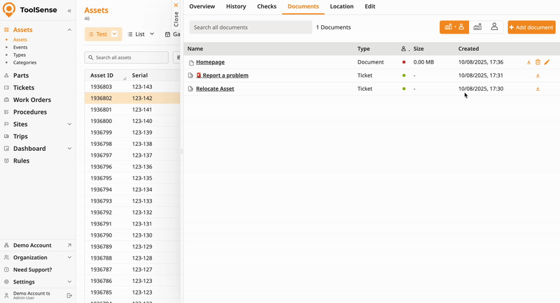The width and height of the screenshot is (560, 303).
Task: Select the Documents tab
Action: point(303,6)
